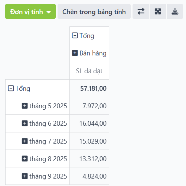The image size is (186, 186).
Task: Click the 4.824,00 cell for tháng 9
Action: pyautogui.click(x=89, y=176)
